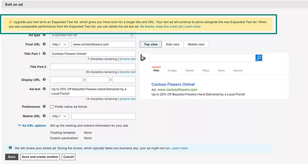The height and width of the screenshot is (164, 308).
Task: Click the help icon next to Display URL
Action: click(44, 80)
